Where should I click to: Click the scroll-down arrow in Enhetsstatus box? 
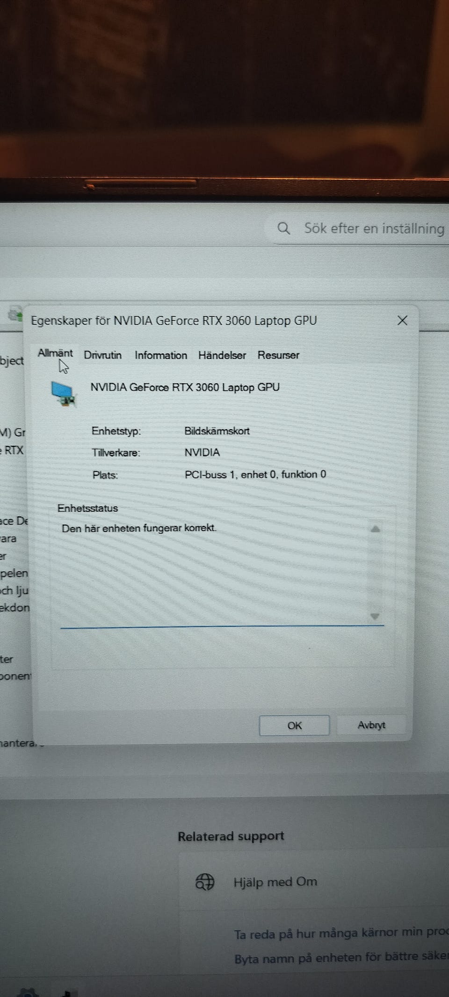tap(375, 617)
